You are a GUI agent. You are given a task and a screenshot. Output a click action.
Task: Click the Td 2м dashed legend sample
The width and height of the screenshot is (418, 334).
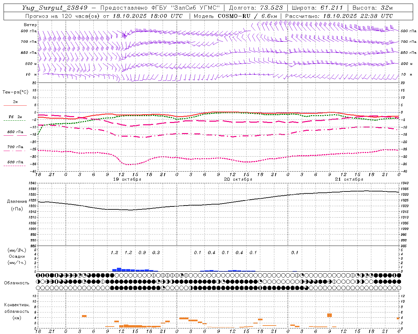pos(14,120)
